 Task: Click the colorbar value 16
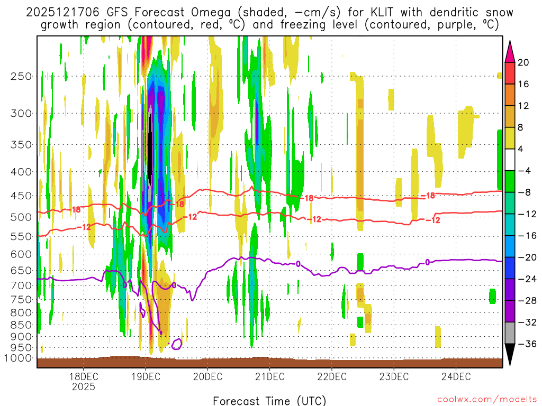(x=523, y=84)
